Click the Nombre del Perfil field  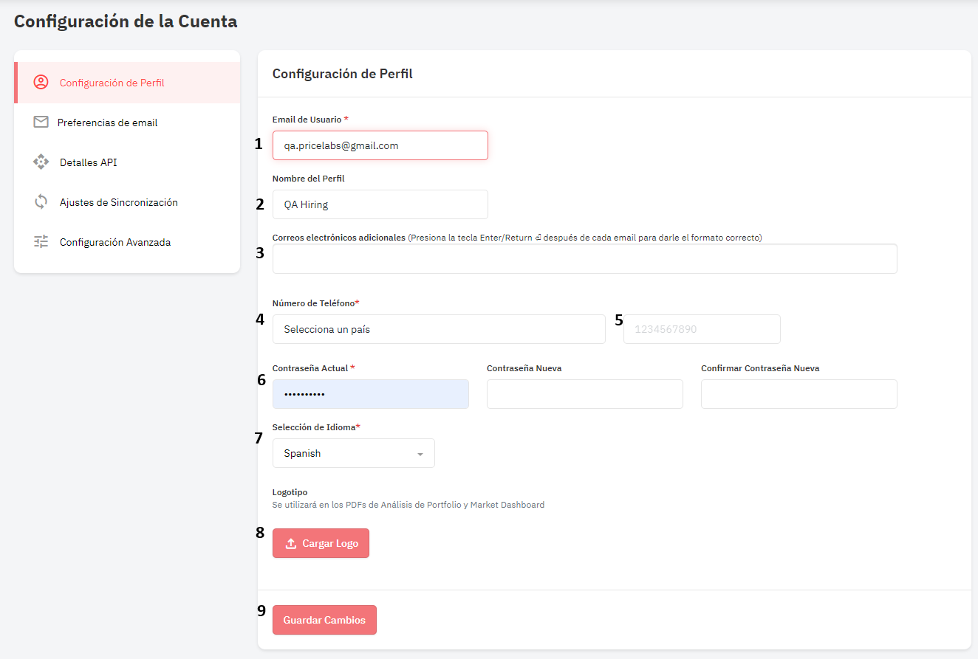point(380,204)
